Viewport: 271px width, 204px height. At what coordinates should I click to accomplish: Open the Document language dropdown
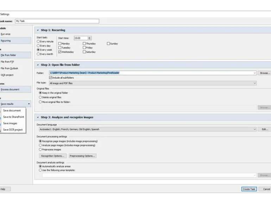pos(254,129)
